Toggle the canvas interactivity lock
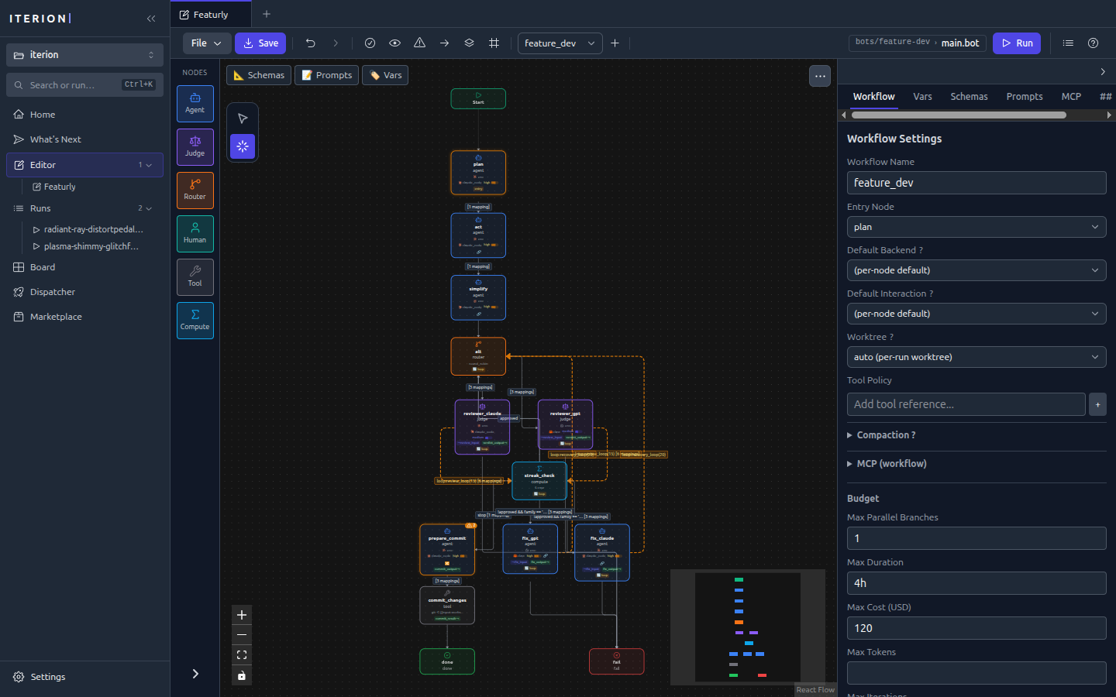This screenshot has height=697, width=1116. (242, 675)
